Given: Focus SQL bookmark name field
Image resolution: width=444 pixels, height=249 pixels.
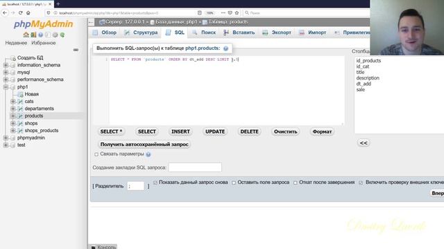Looking at the screenshot, I should 195,167.
